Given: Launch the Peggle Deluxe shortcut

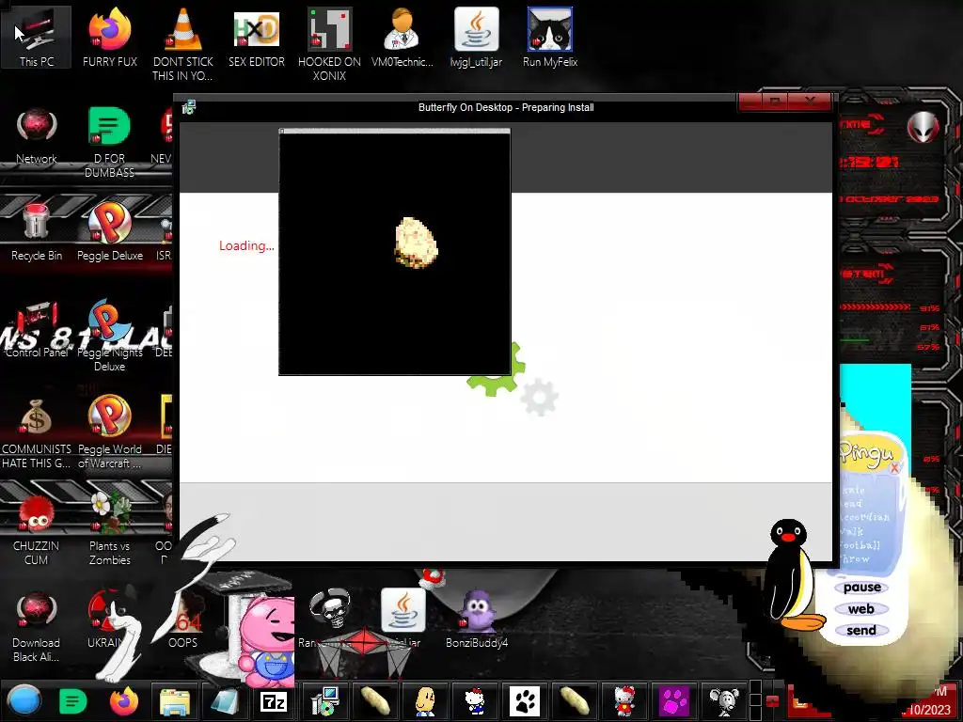Looking at the screenshot, I should click(109, 232).
